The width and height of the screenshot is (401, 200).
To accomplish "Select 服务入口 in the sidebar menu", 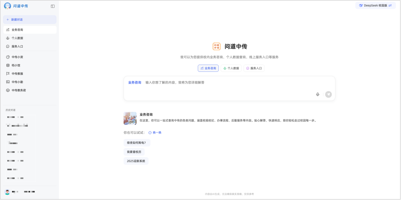I will click(17, 46).
